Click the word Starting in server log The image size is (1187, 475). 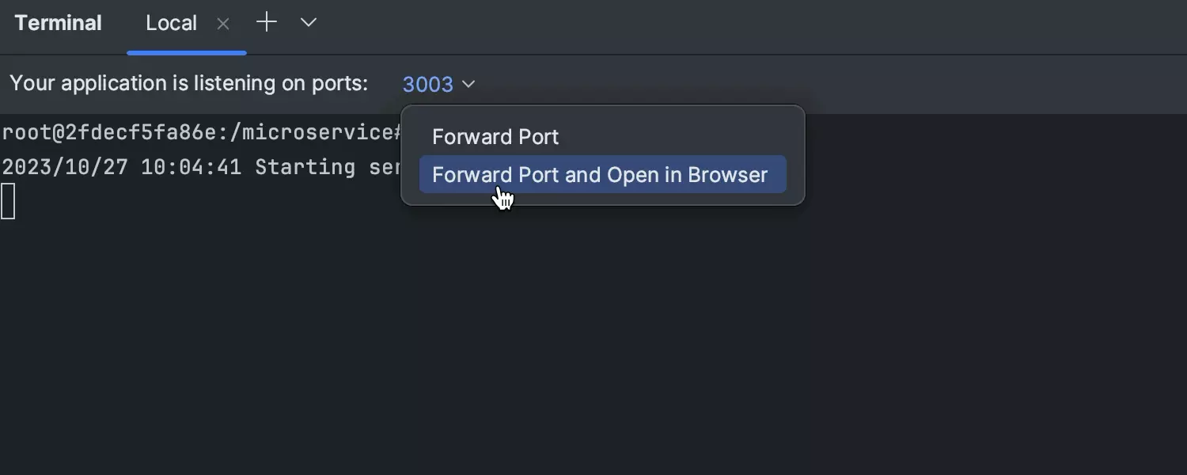(305, 167)
